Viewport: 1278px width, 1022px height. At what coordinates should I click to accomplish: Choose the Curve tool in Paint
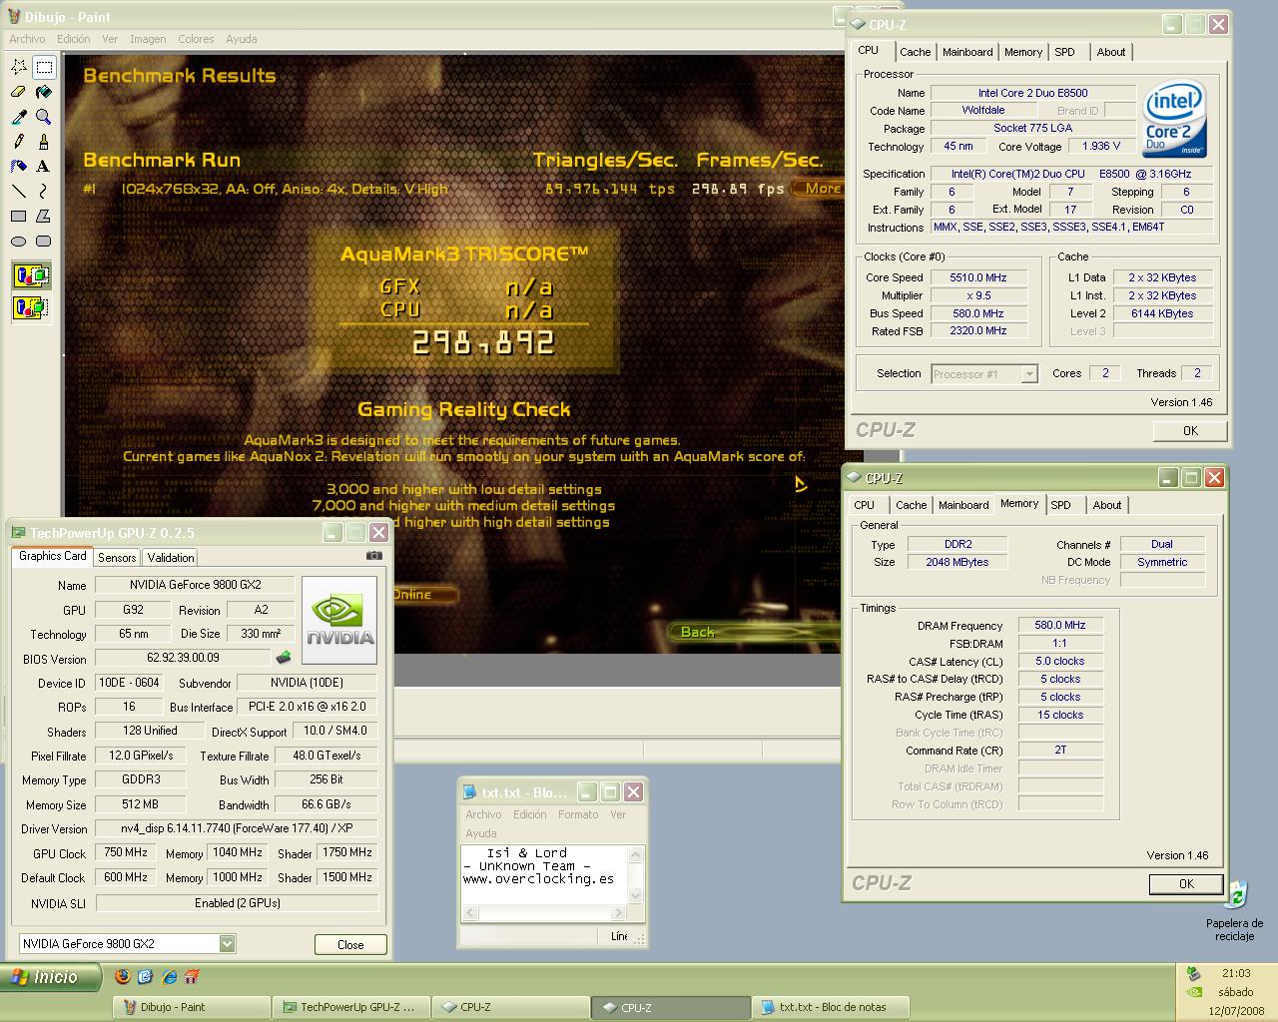(44, 191)
